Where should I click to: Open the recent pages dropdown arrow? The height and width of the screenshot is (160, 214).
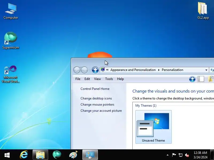click(90, 70)
